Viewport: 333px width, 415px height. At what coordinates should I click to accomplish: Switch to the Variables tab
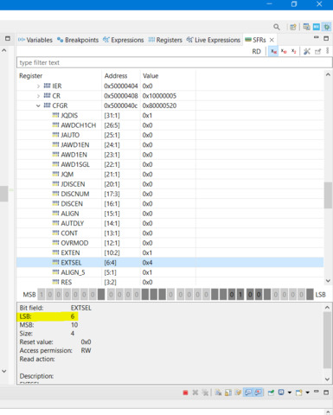click(x=35, y=40)
